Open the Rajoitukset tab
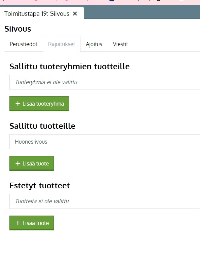 [x=62, y=44]
